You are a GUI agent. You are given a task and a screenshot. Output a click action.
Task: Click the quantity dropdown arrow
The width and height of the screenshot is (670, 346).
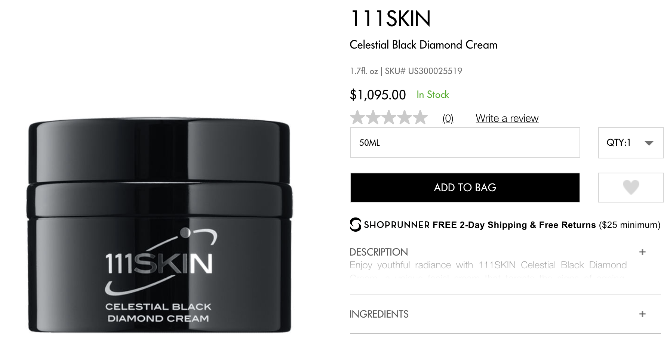[649, 143]
